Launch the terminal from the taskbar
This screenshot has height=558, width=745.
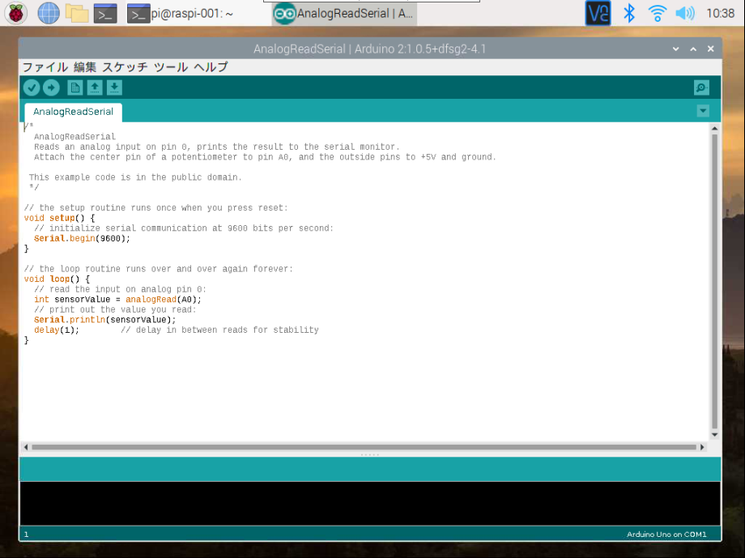(105, 13)
